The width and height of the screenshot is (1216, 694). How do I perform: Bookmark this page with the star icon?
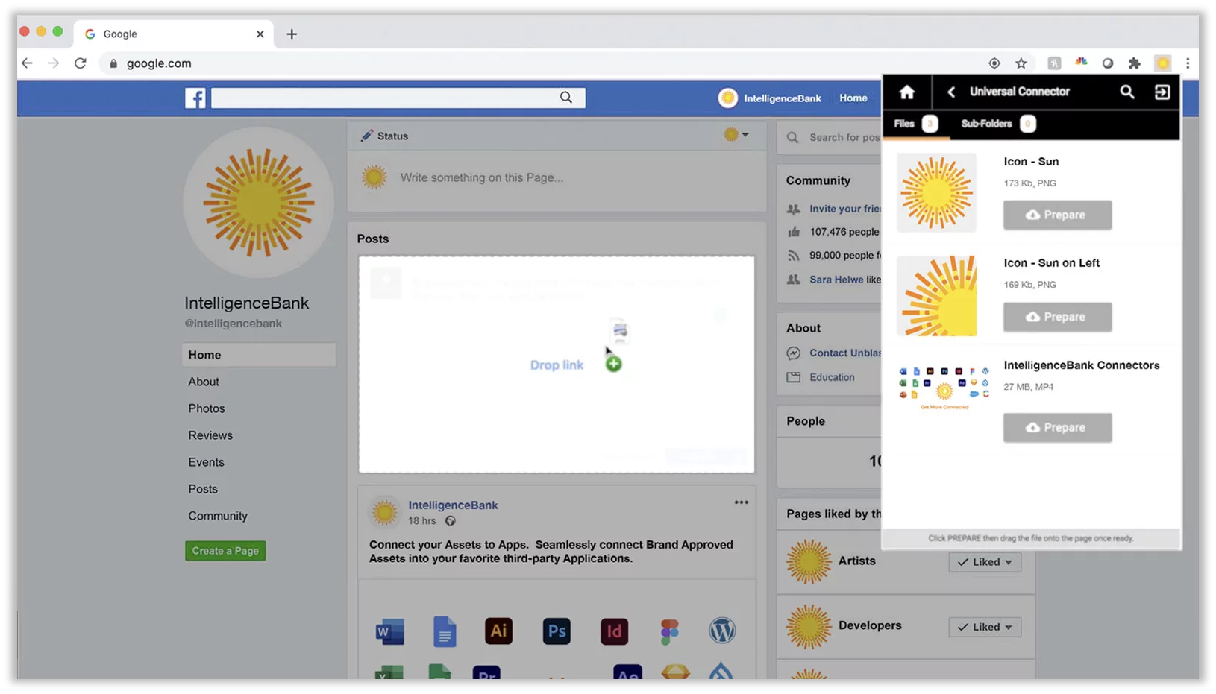pos(1021,63)
